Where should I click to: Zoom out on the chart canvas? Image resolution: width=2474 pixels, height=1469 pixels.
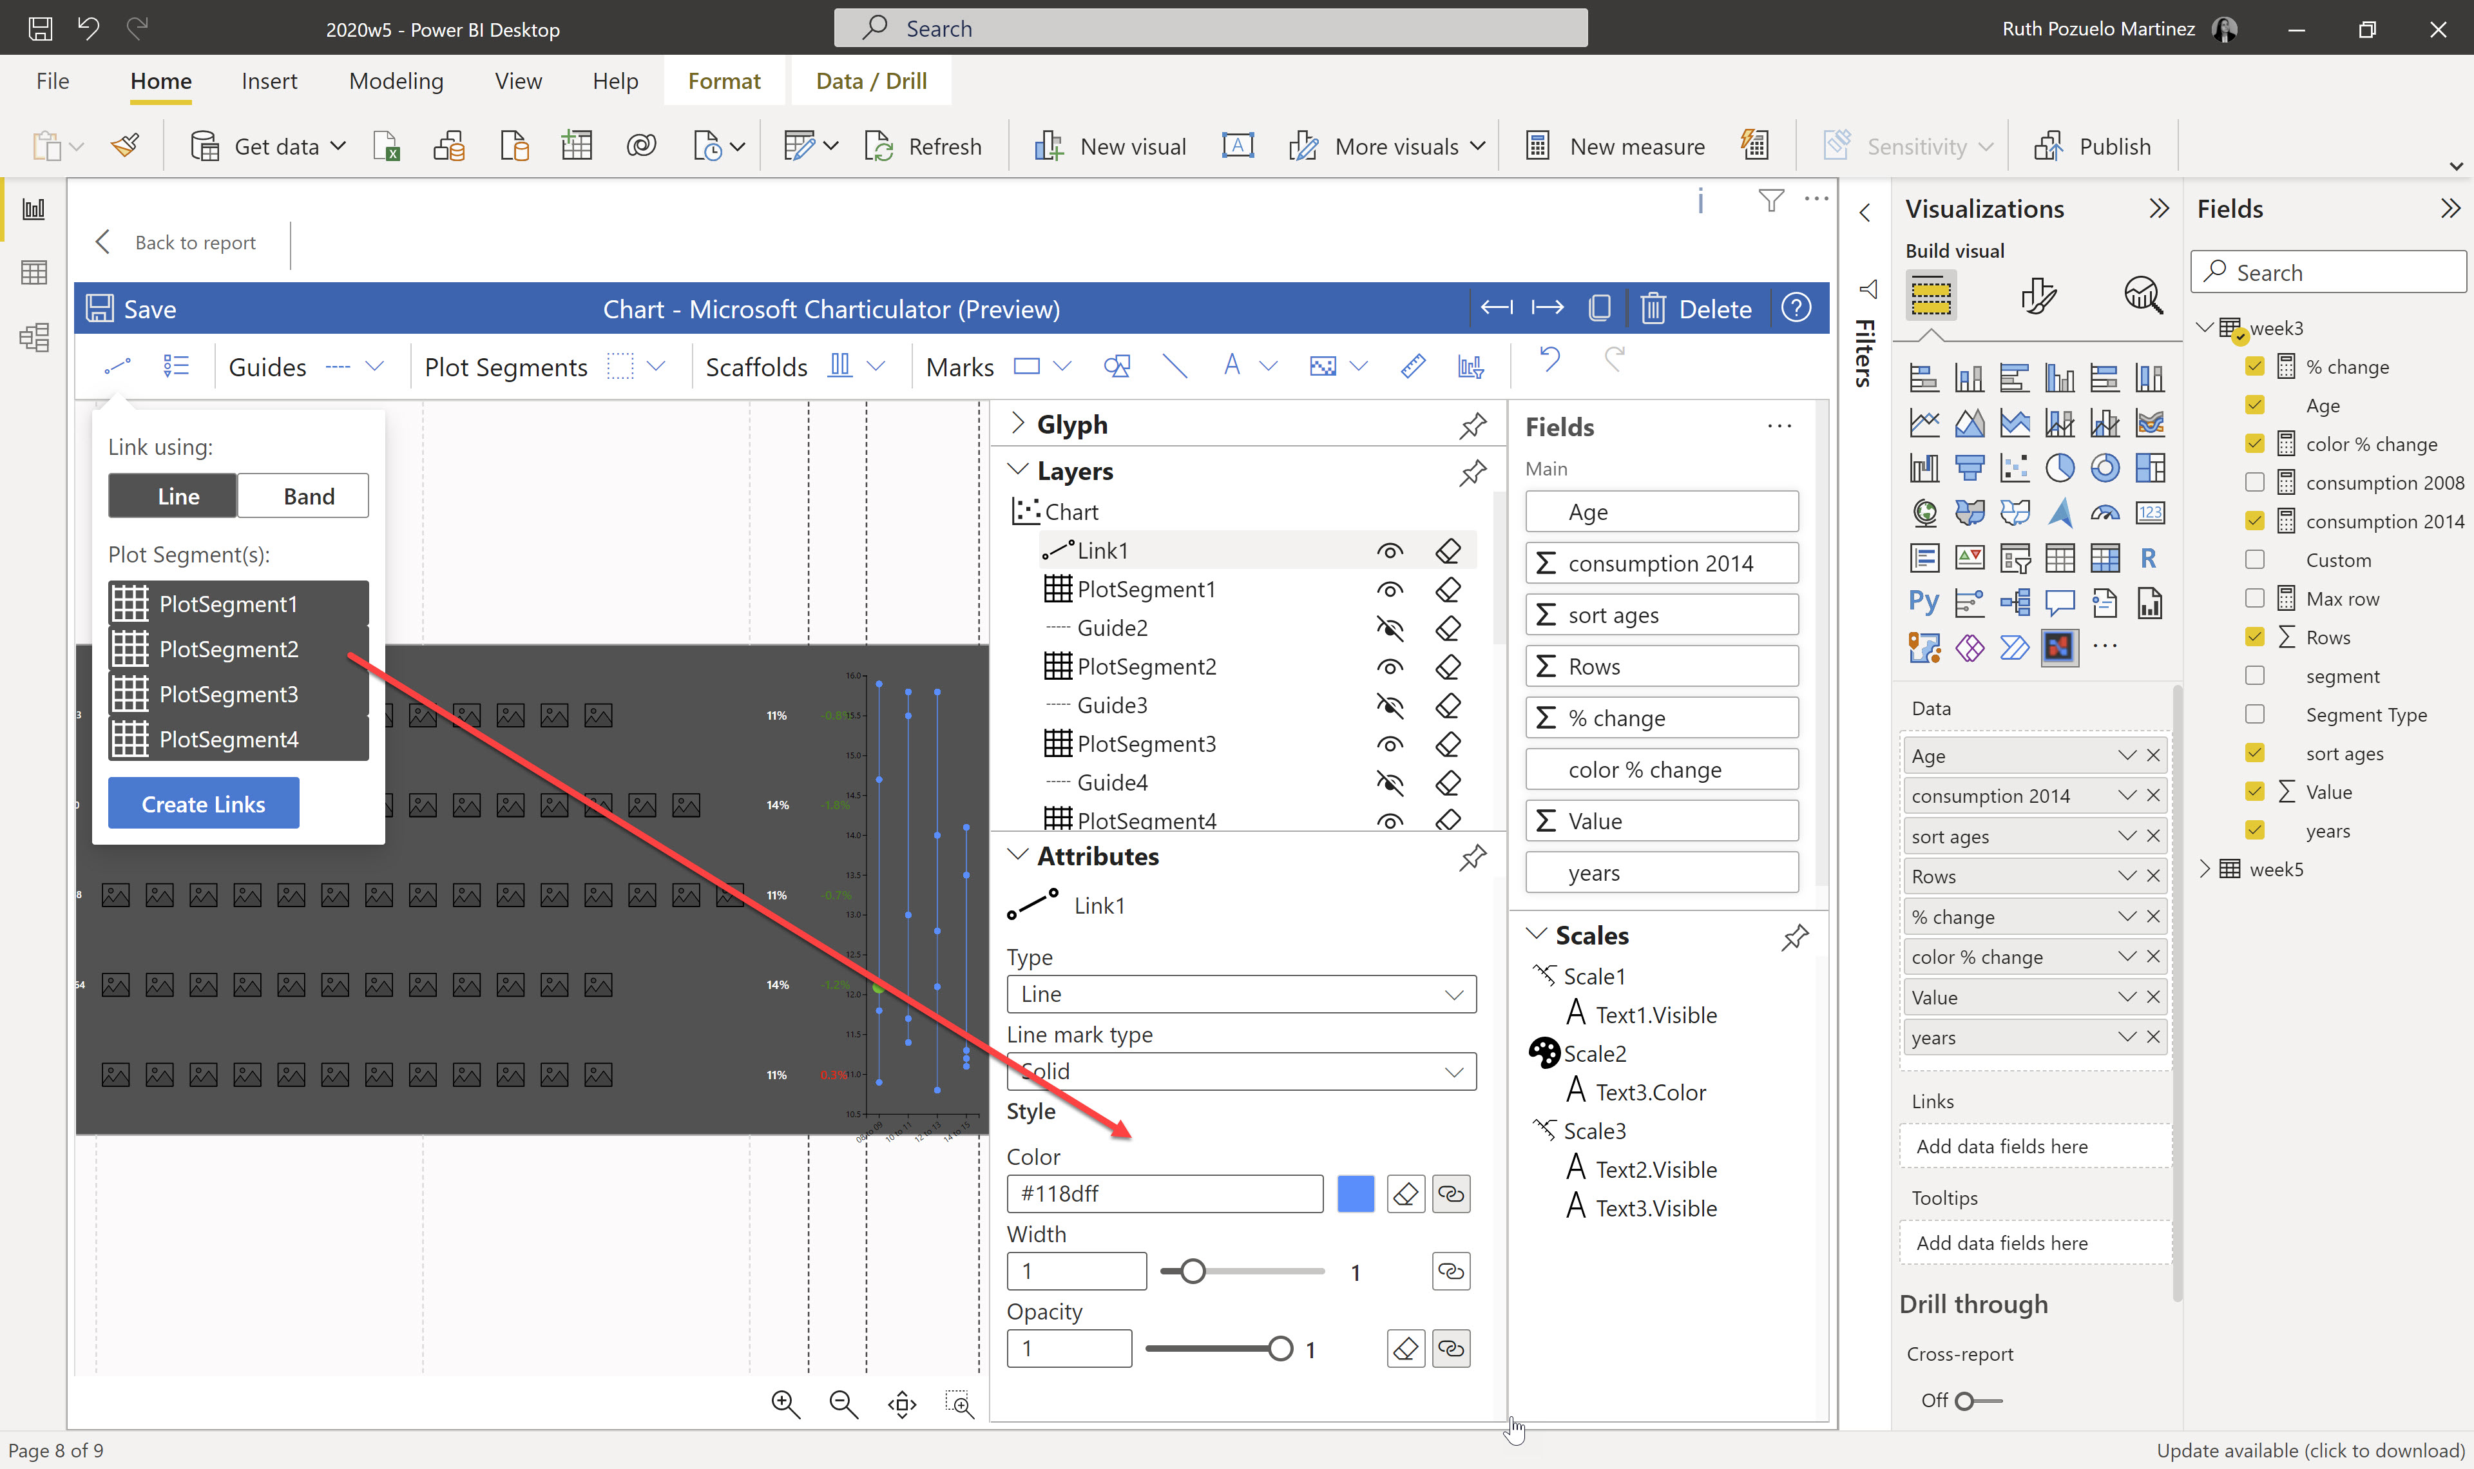click(x=843, y=1403)
